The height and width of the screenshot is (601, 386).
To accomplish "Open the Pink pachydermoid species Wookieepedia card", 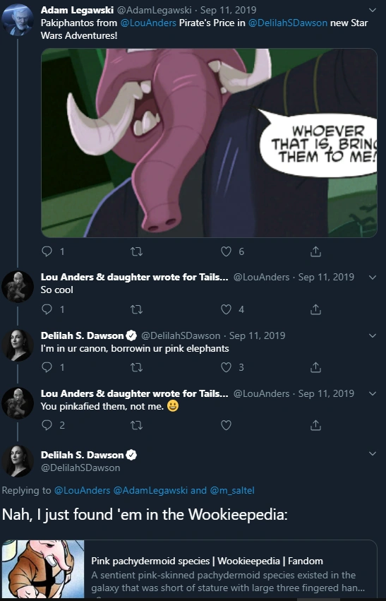I will click(x=190, y=571).
